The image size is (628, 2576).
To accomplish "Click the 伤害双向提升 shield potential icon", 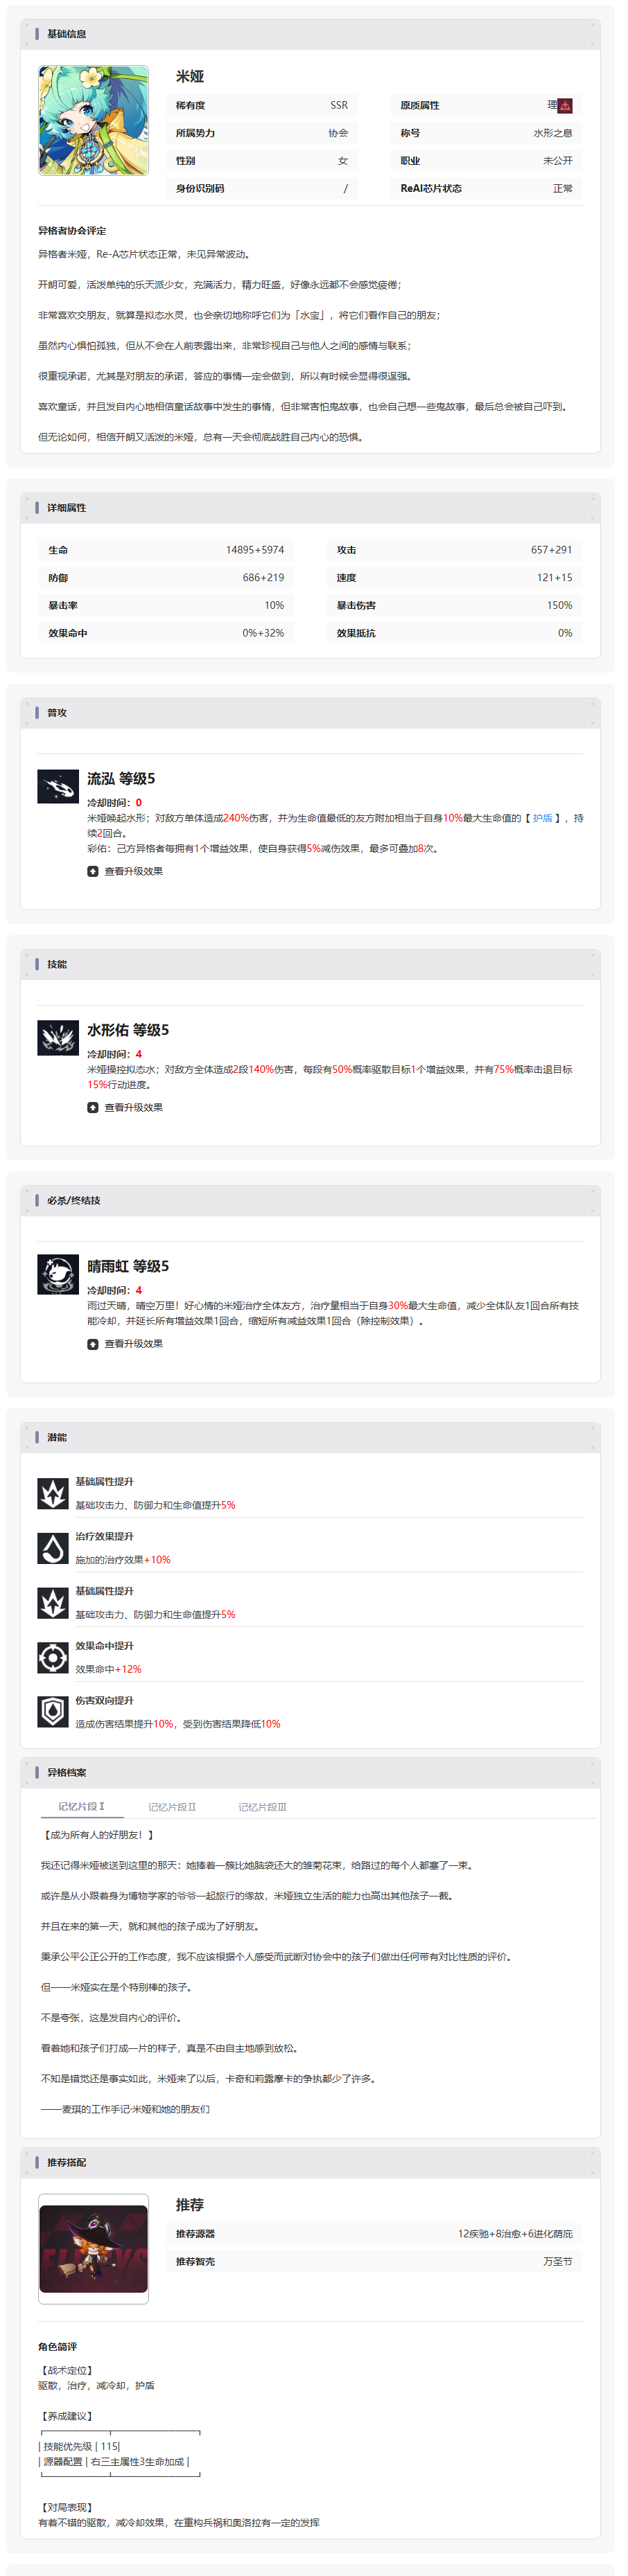I will [52, 1712].
